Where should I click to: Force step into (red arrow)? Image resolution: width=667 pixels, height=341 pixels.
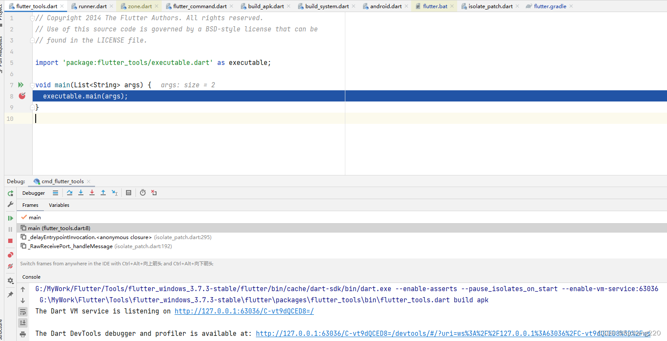point(92,193)
